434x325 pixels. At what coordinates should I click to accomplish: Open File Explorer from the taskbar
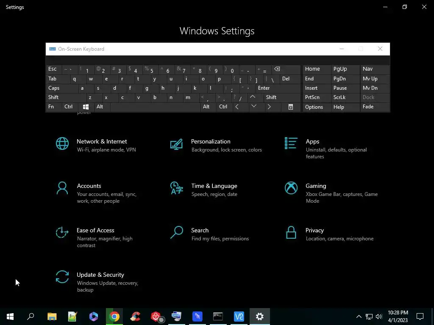[52, 317]
